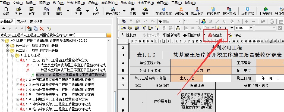This screenshot has height=112, width=284.
Task: Click the 报验表 button
Action: click(215, 35)
